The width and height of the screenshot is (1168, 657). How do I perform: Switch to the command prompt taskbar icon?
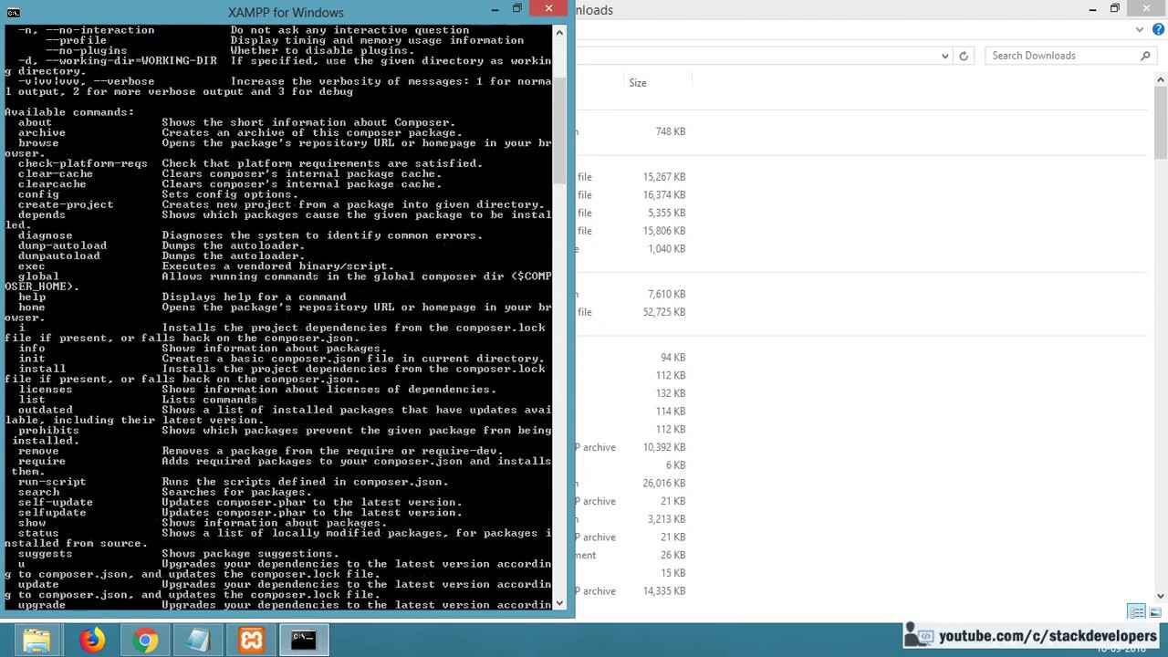304,641
